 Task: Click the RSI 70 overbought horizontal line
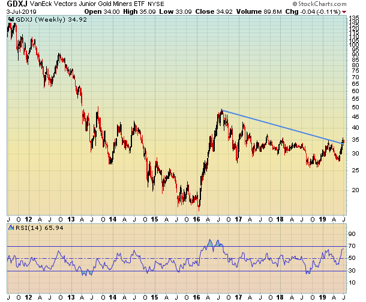(x=176, y=246)
